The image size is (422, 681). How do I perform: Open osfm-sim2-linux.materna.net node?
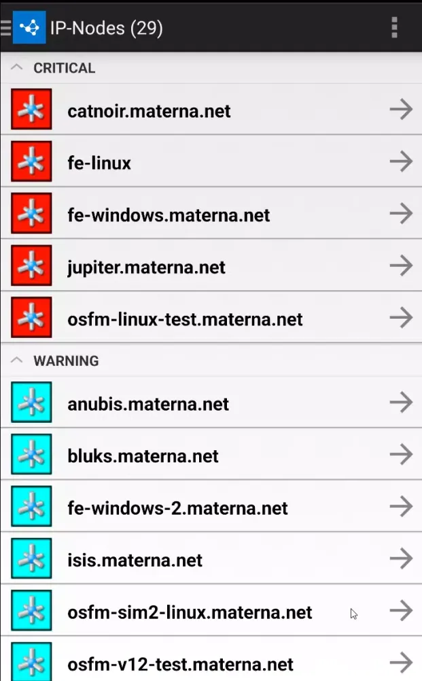pyautogui.click(x=190, y=612)
